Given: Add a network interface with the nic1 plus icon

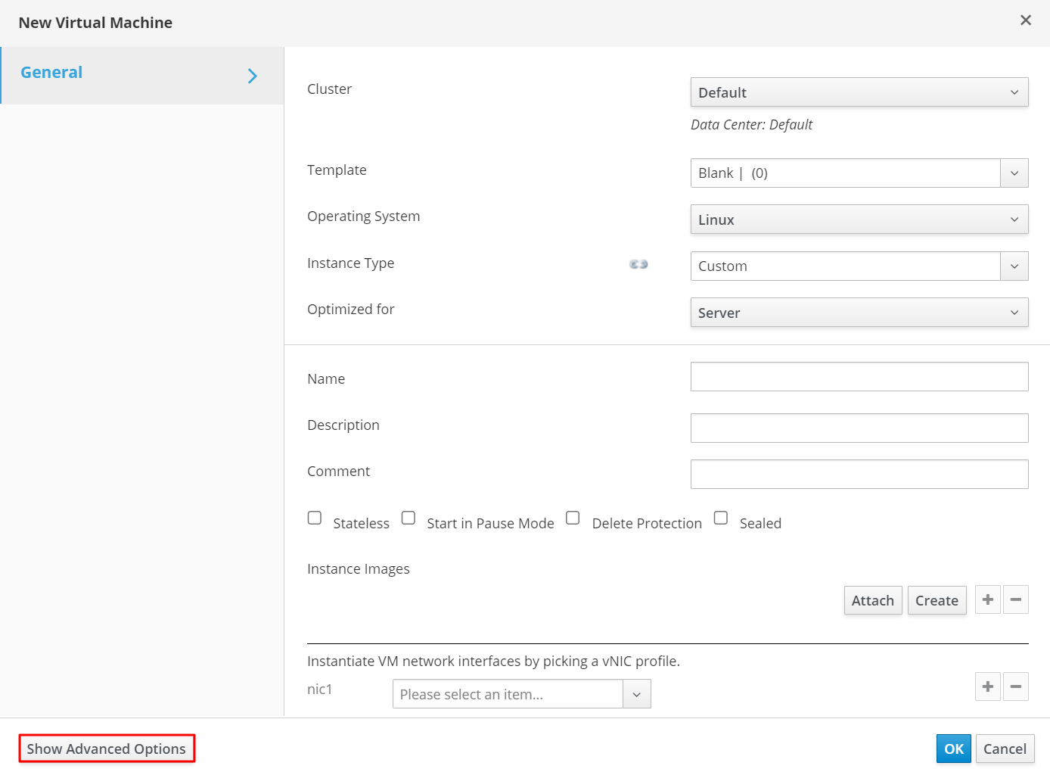Looking at the screenshot, I should (987, 686).
